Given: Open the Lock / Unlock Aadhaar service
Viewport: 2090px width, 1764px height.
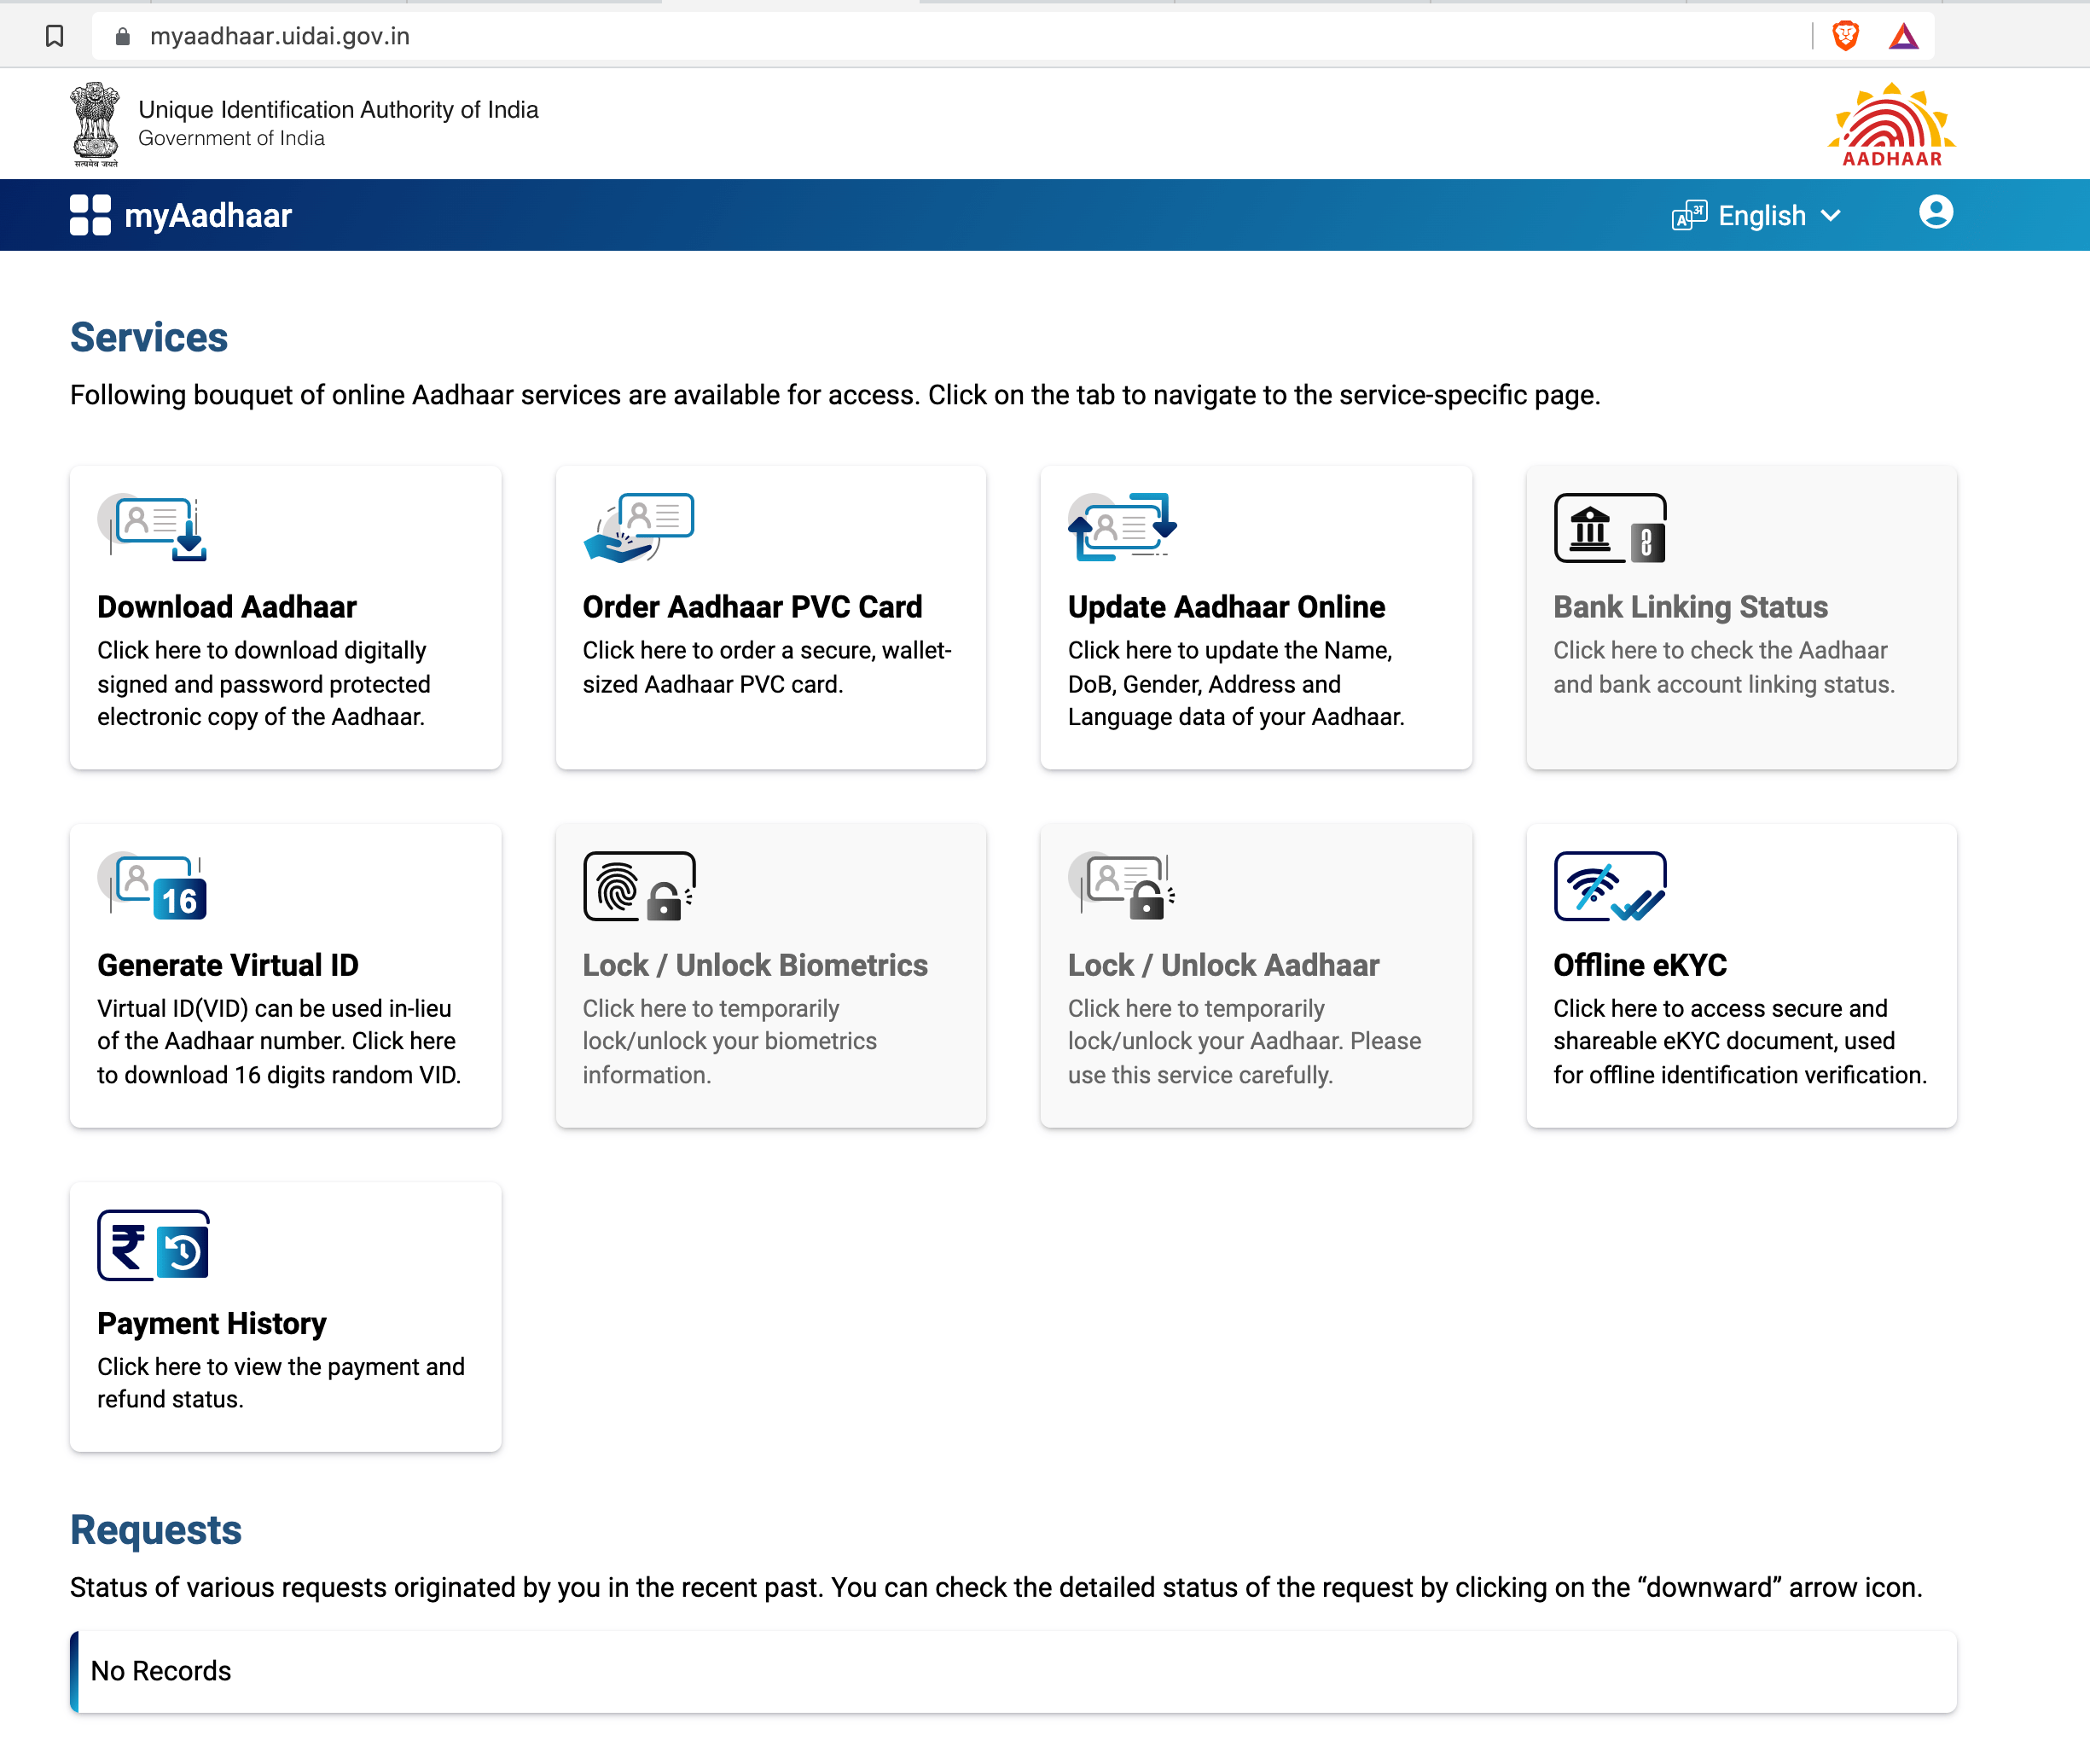Looking at the screenshot, I should 1256,975.
